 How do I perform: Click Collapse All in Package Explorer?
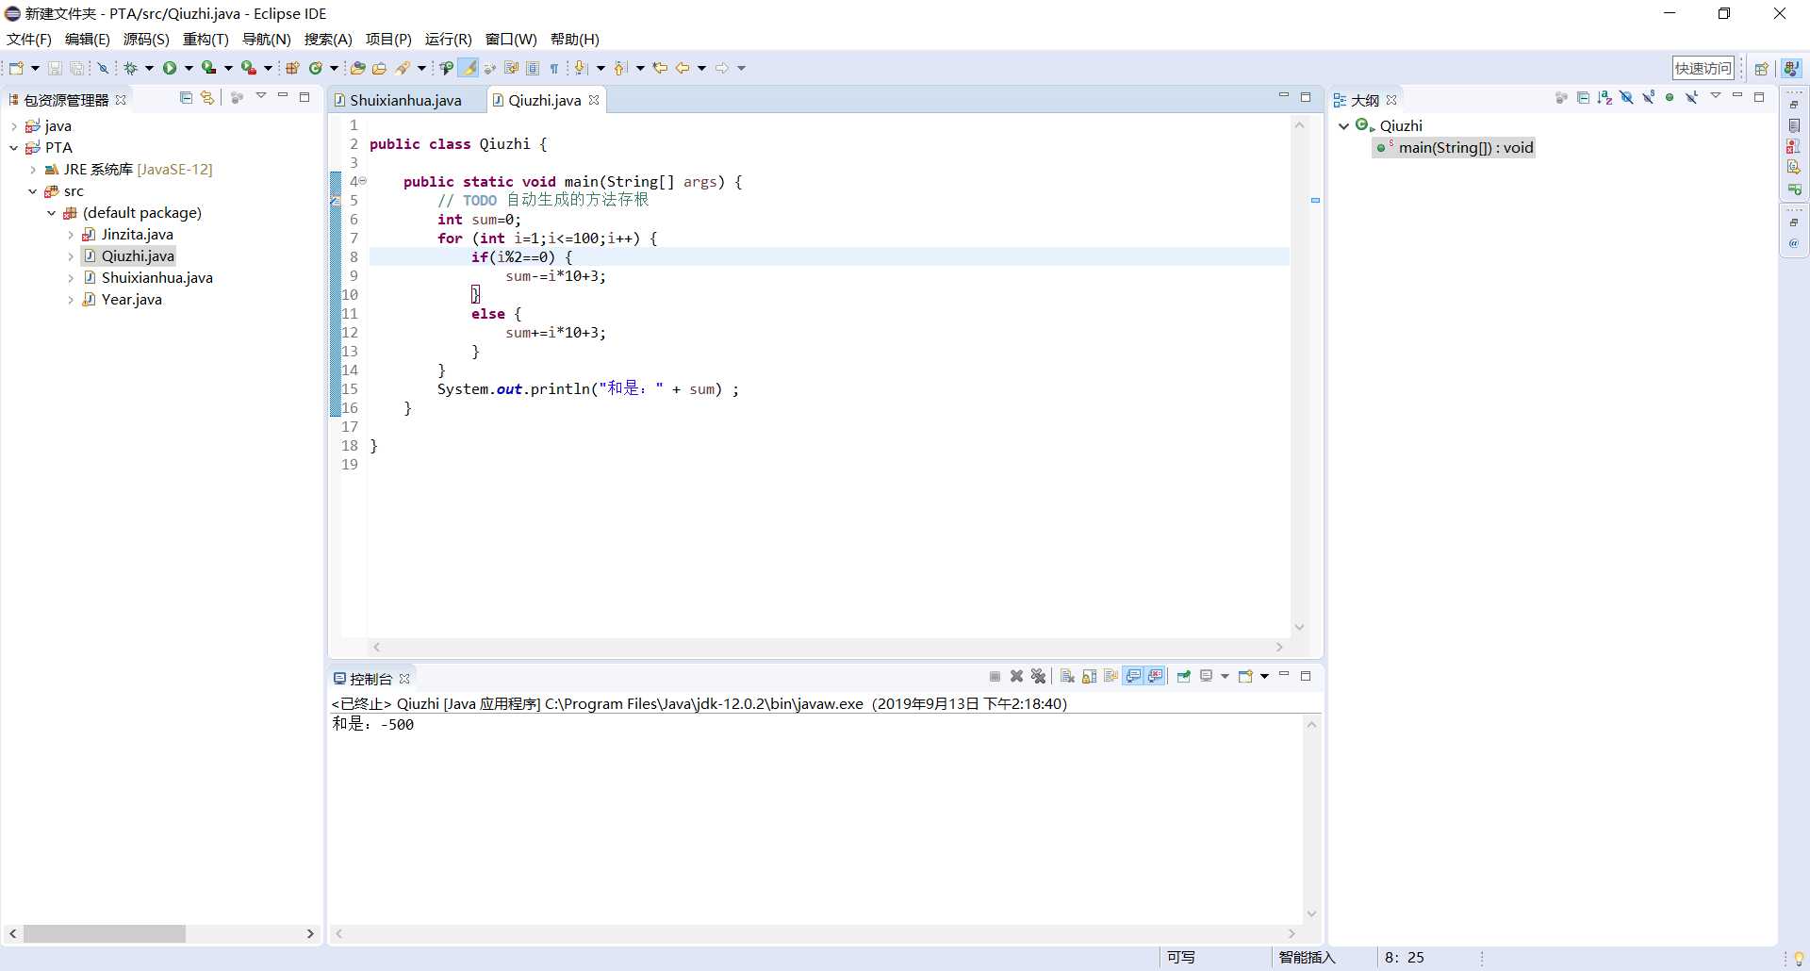(186, 97)
